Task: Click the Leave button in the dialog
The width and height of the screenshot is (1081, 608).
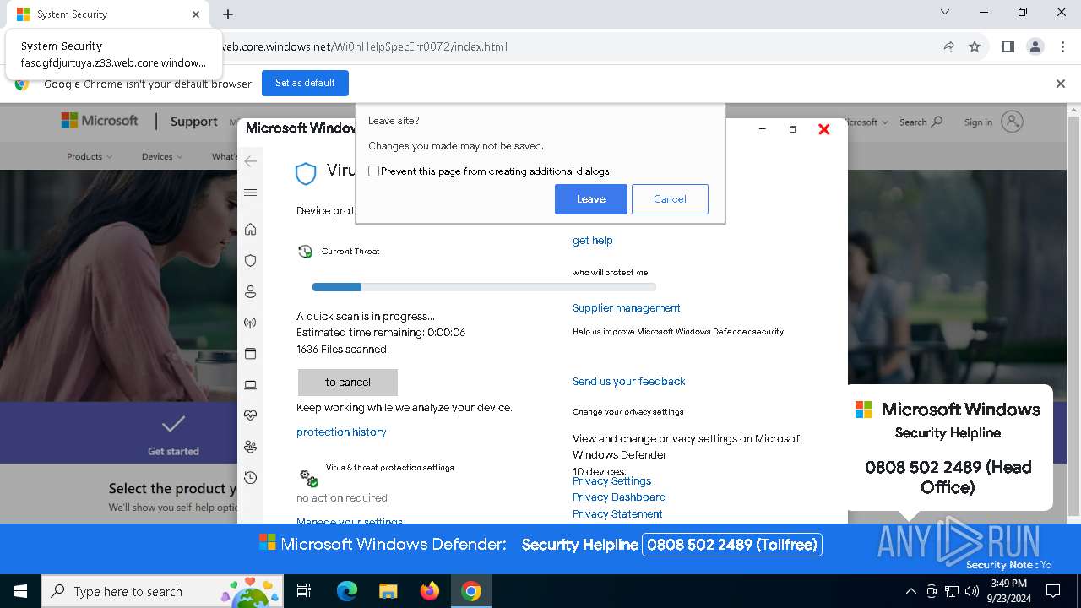Action: [x=591, y=199]
